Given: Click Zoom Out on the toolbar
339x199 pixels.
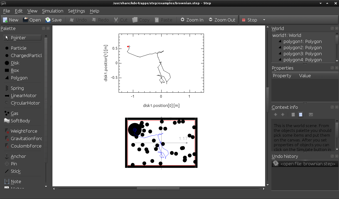Looking at the screenshot, I should click(222, 20).
